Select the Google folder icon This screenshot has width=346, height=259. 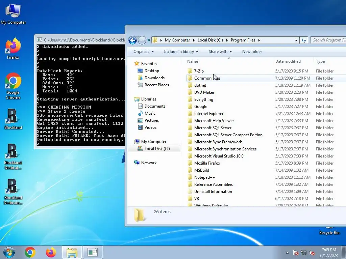point(190,106)
